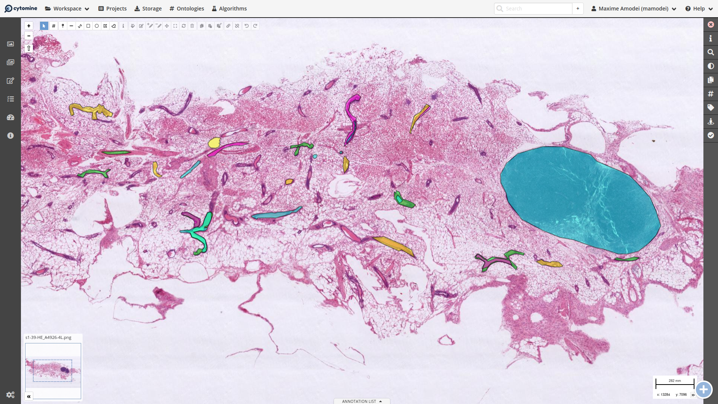Select the straight line drawing tool
This screenshot has width=718, height=404.
tap(71, 26)
